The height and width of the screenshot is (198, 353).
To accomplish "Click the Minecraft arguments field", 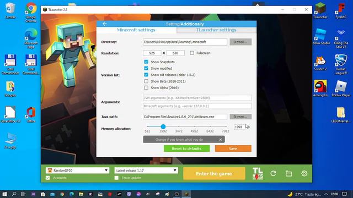I will pyautogui.click(x=197, y=106).
